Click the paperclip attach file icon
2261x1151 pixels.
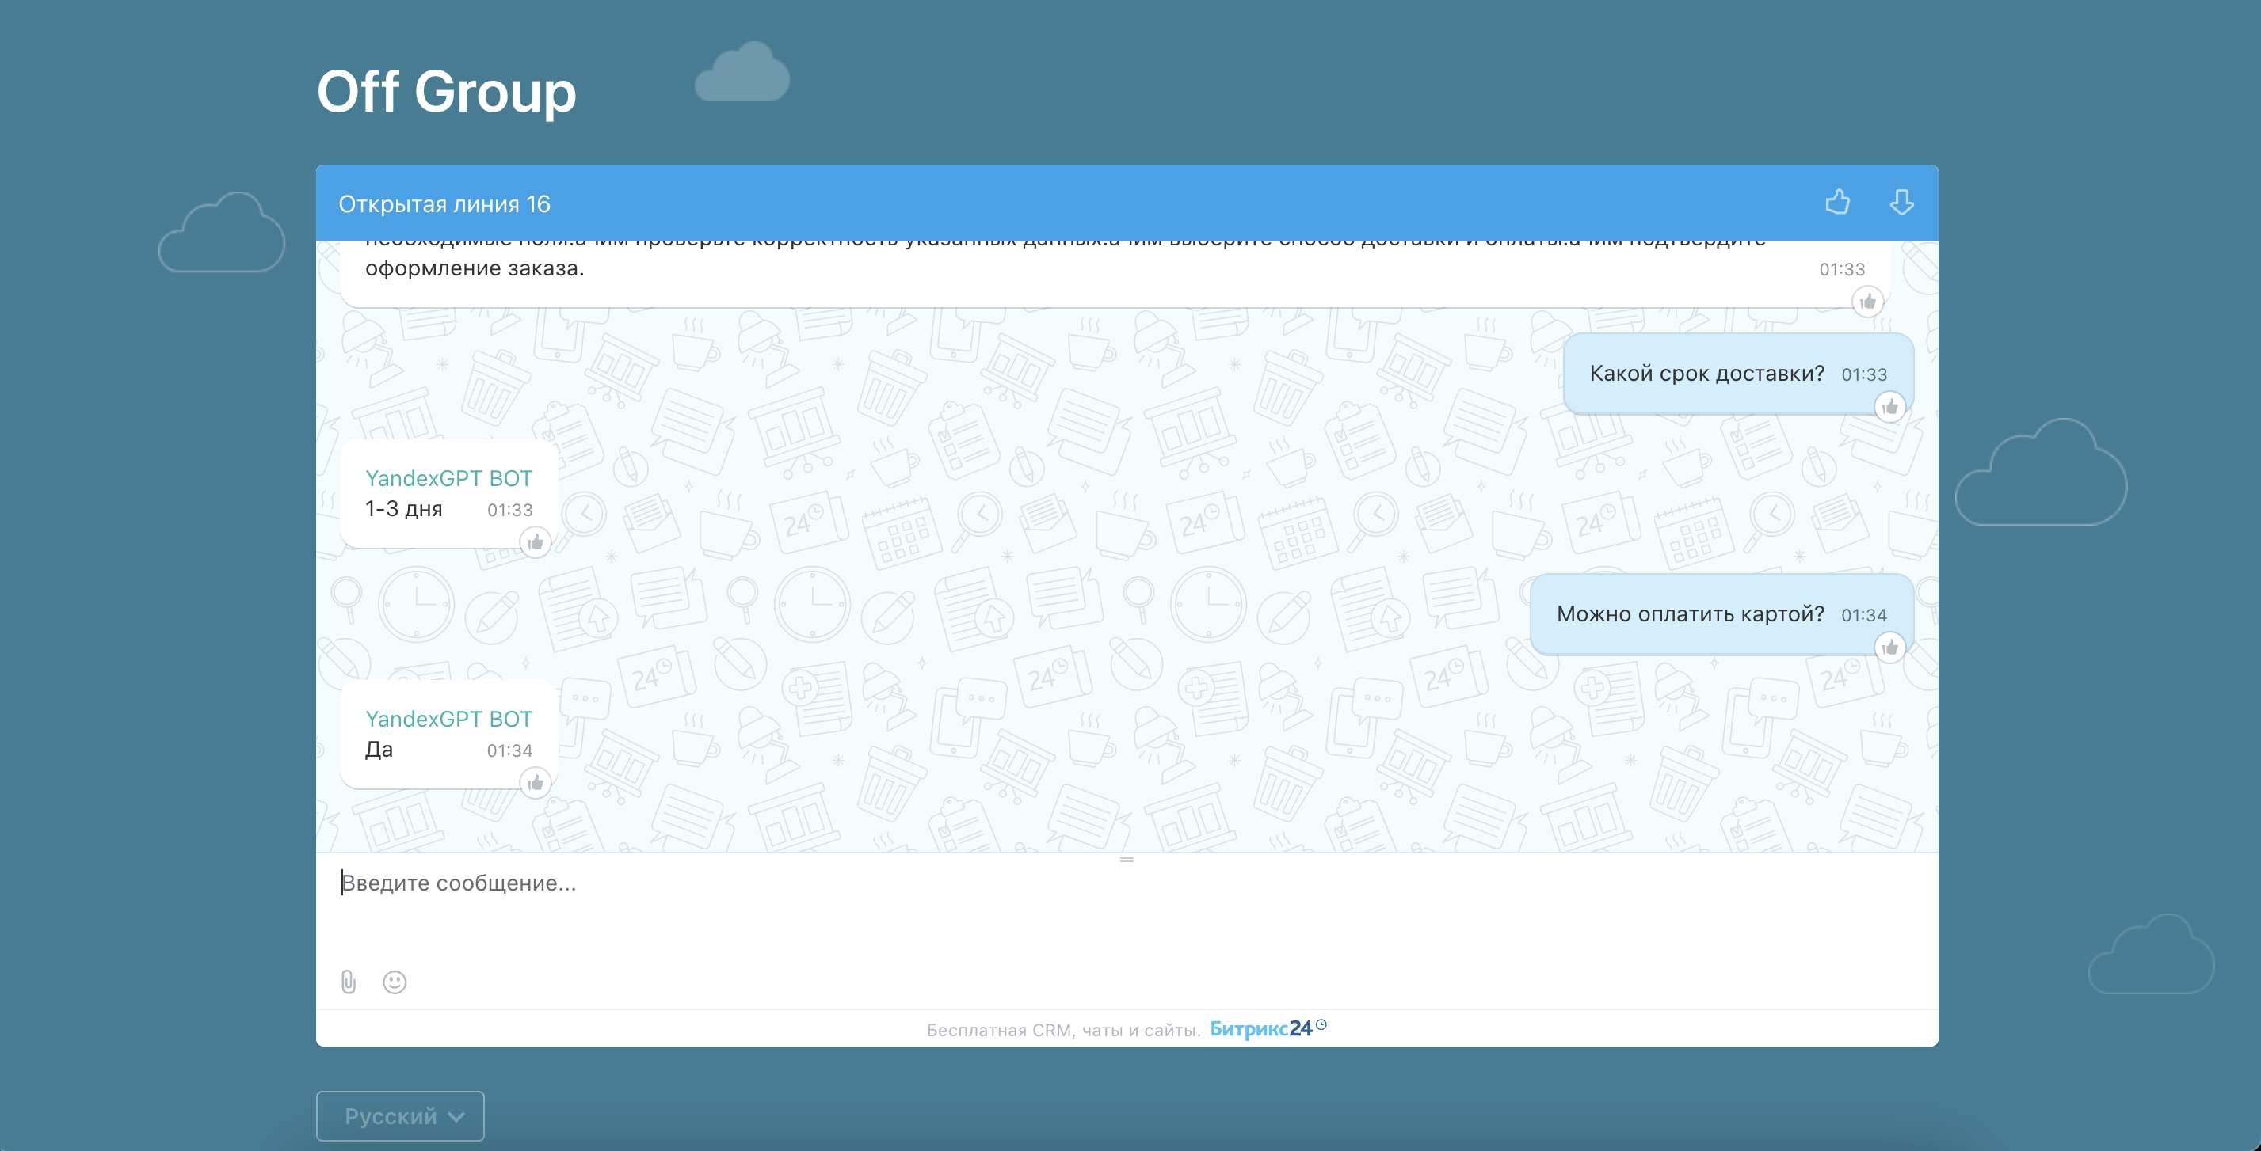pos(349,982)
